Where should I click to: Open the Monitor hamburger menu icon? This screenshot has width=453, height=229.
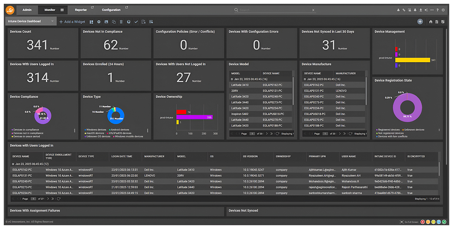point(62,10)
